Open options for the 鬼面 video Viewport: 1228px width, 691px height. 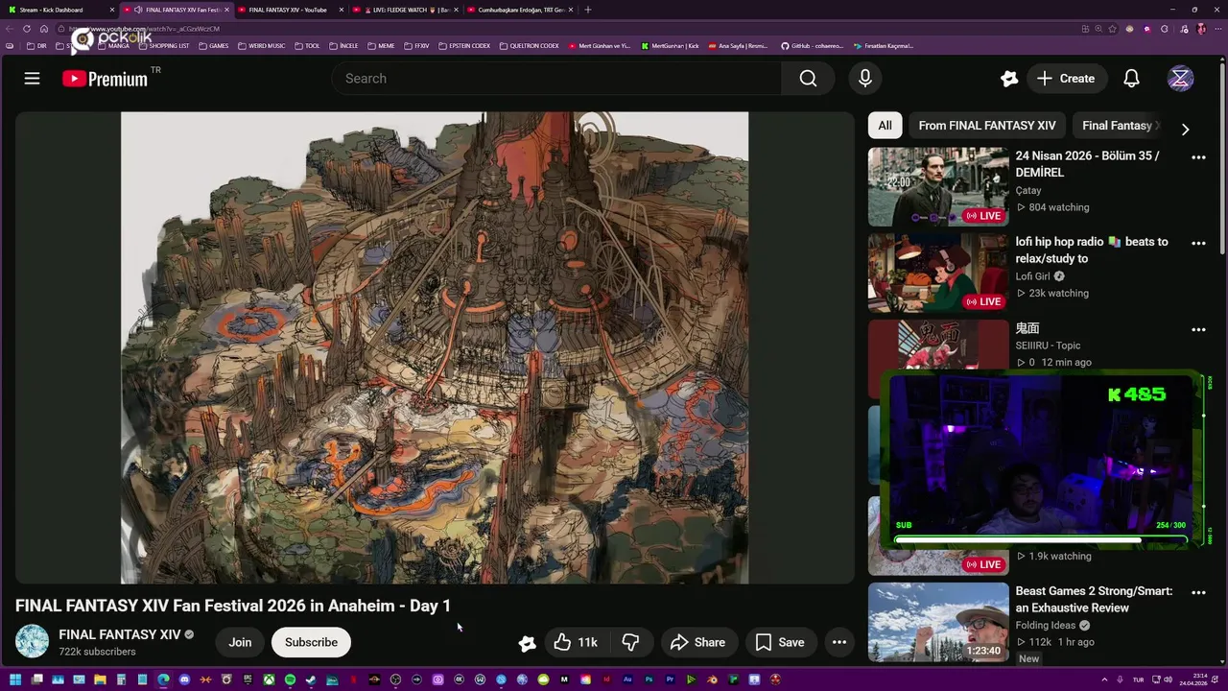click(1198, 329)
